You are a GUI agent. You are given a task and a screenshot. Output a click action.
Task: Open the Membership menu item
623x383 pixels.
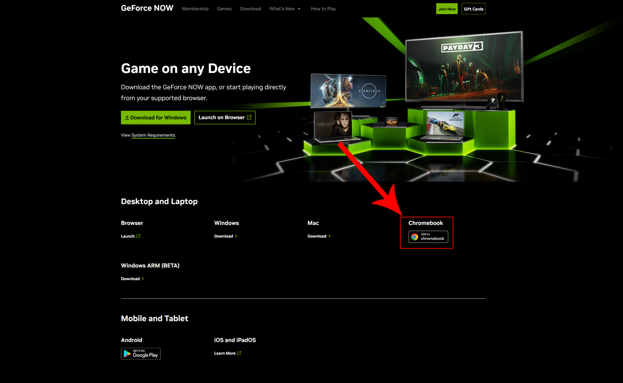click(x=195, y=8)
